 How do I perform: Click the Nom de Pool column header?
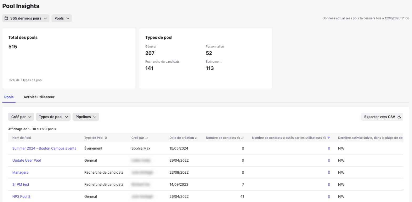[x=22, y=138]
